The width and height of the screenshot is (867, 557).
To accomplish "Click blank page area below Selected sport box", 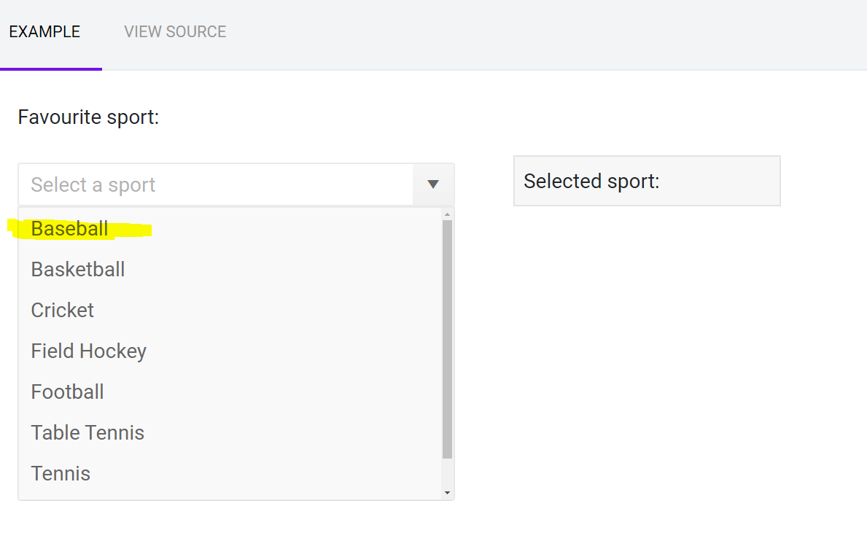I will [647, 359].
